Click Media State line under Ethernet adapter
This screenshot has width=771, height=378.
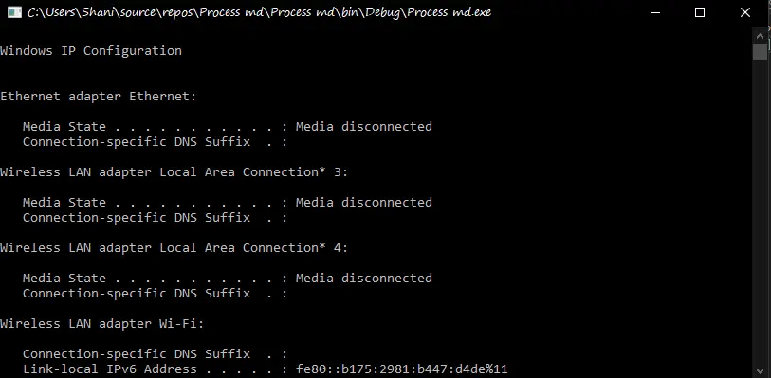pos(228,127)
